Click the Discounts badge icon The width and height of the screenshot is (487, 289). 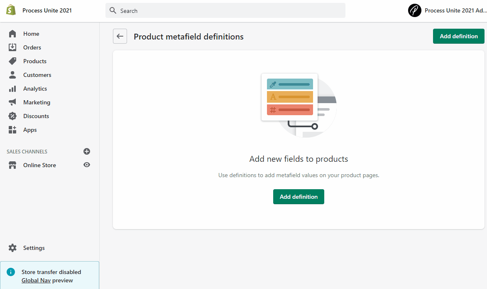point(12,116)
